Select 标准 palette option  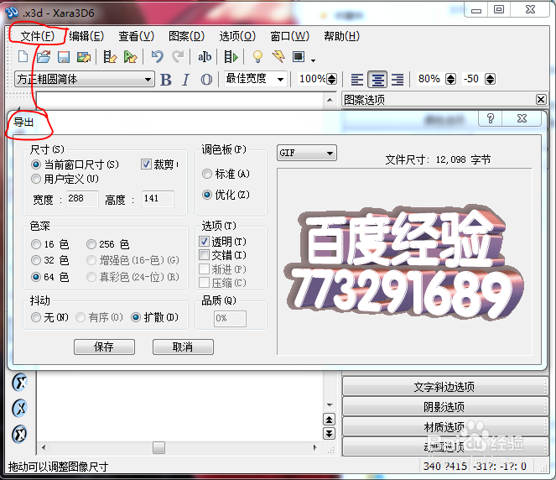tap(226, 174)
